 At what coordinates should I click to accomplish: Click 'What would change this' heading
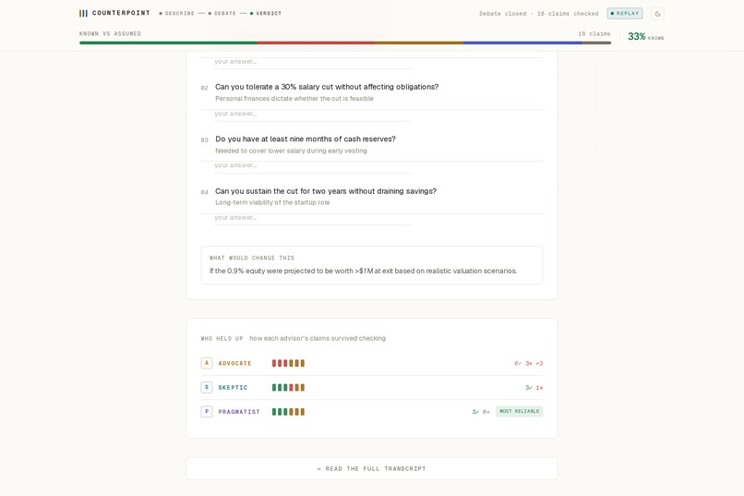[252, 259]
